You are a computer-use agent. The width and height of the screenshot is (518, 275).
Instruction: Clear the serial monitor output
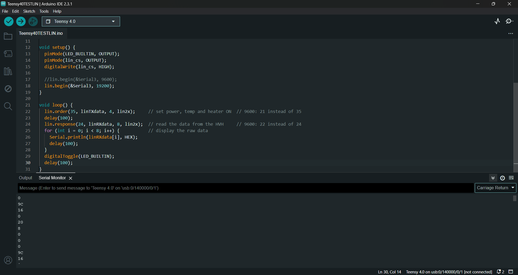point(511,178)
